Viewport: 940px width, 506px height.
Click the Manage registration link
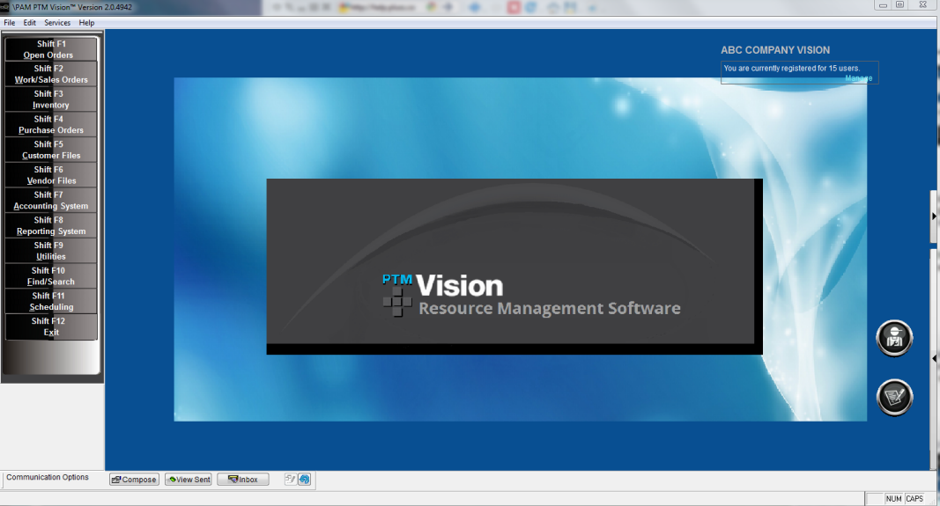(858, 78)
